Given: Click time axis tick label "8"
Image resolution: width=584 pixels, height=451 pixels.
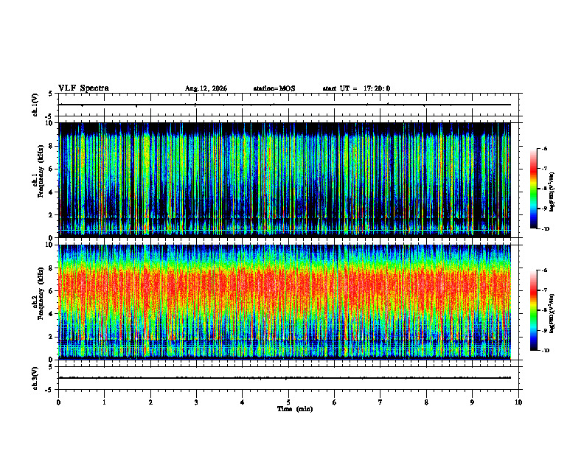Looking at the screenshot, I should [x=426, y=402].
